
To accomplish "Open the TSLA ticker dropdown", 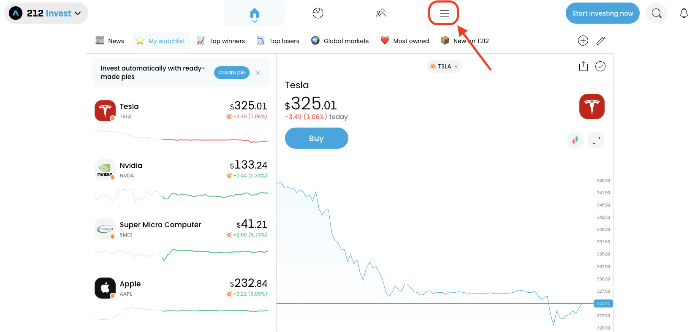I will click(x=445, y=66).
